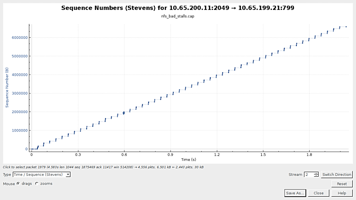
Task: Click the Stream number input field
Action: tap(309, 174)
